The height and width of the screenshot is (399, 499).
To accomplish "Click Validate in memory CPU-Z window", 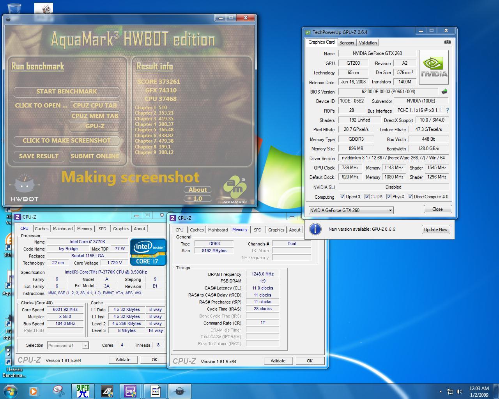I will (278, 361).
